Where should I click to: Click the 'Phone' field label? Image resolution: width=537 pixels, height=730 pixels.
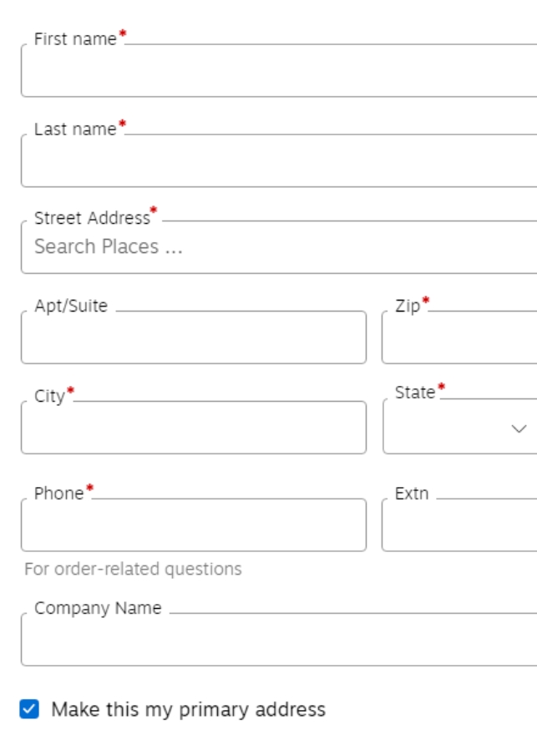click(58, 493)
